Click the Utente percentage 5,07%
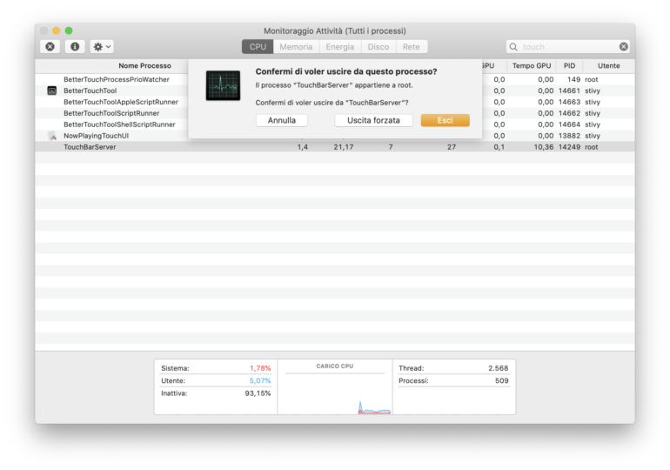Viewport: 670px width, 470px height. (x=260, y=380)
